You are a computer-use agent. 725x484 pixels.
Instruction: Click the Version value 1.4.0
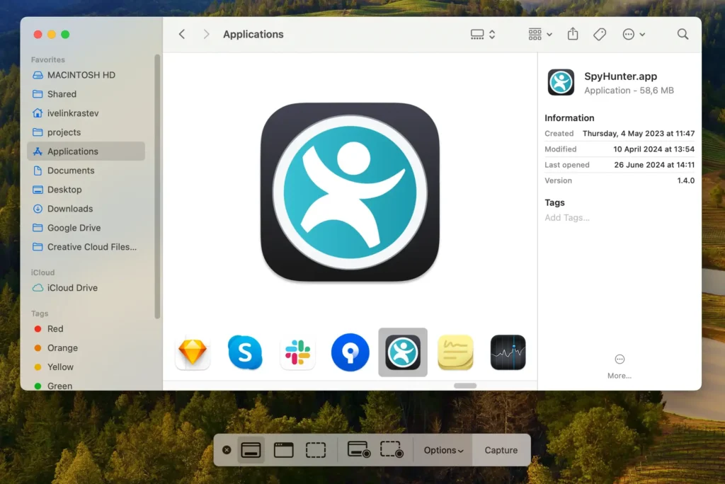[x=685, y=180]
